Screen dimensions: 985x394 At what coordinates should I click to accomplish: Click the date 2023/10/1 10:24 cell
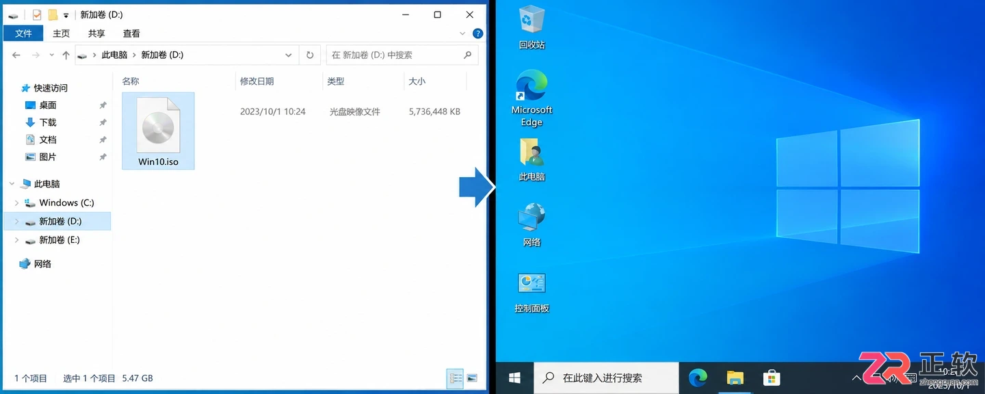272,111
